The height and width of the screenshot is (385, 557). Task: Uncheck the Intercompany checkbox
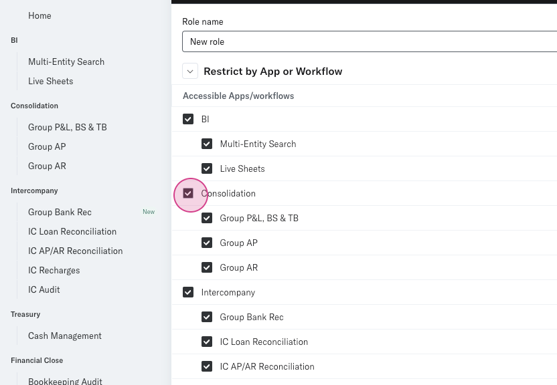coord(188,292)
